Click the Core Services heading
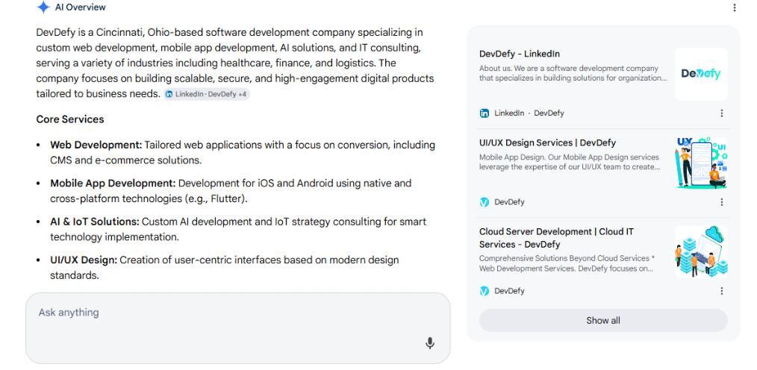Image resolution: width=757 pixels, height=370 pixels. 70,119
